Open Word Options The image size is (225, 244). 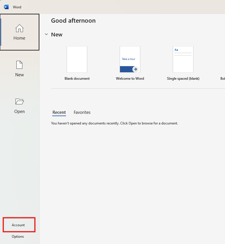click(18, 237)
